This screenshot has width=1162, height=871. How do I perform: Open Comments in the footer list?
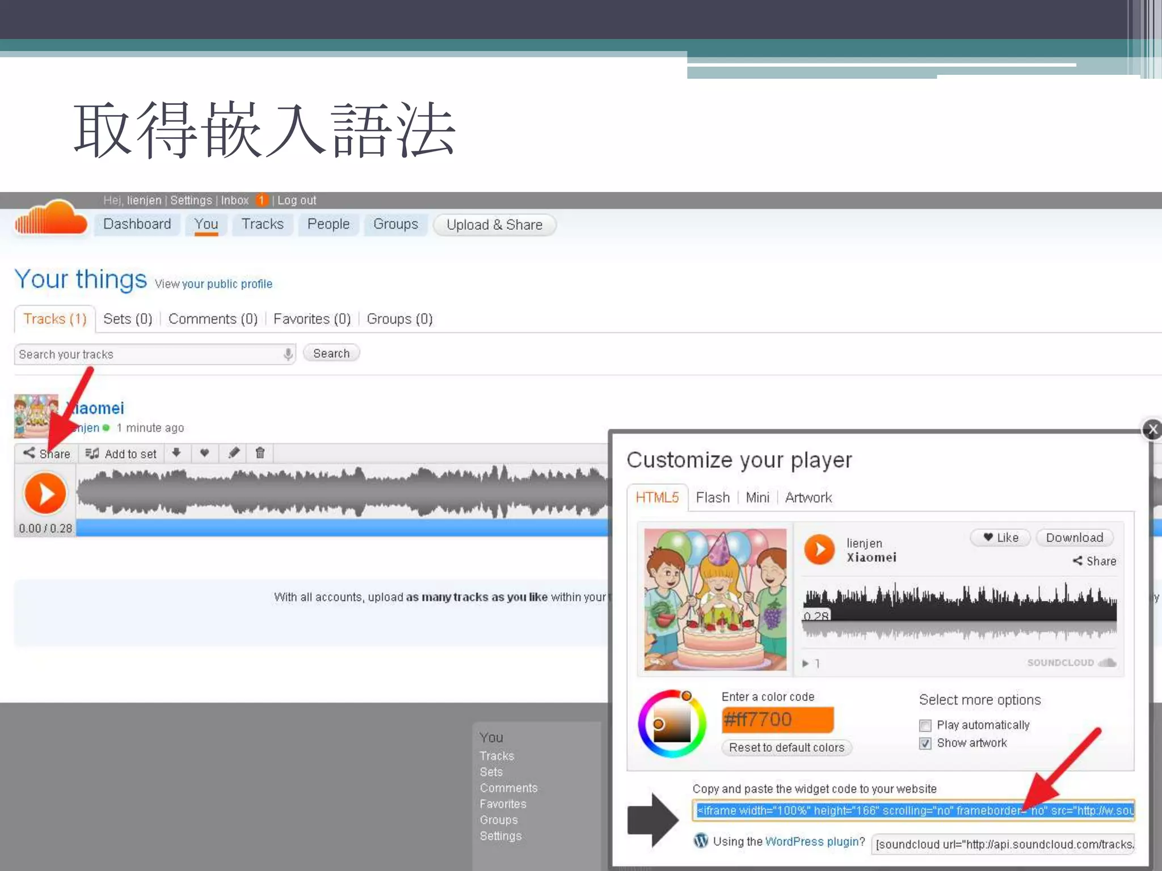[508, 788]
